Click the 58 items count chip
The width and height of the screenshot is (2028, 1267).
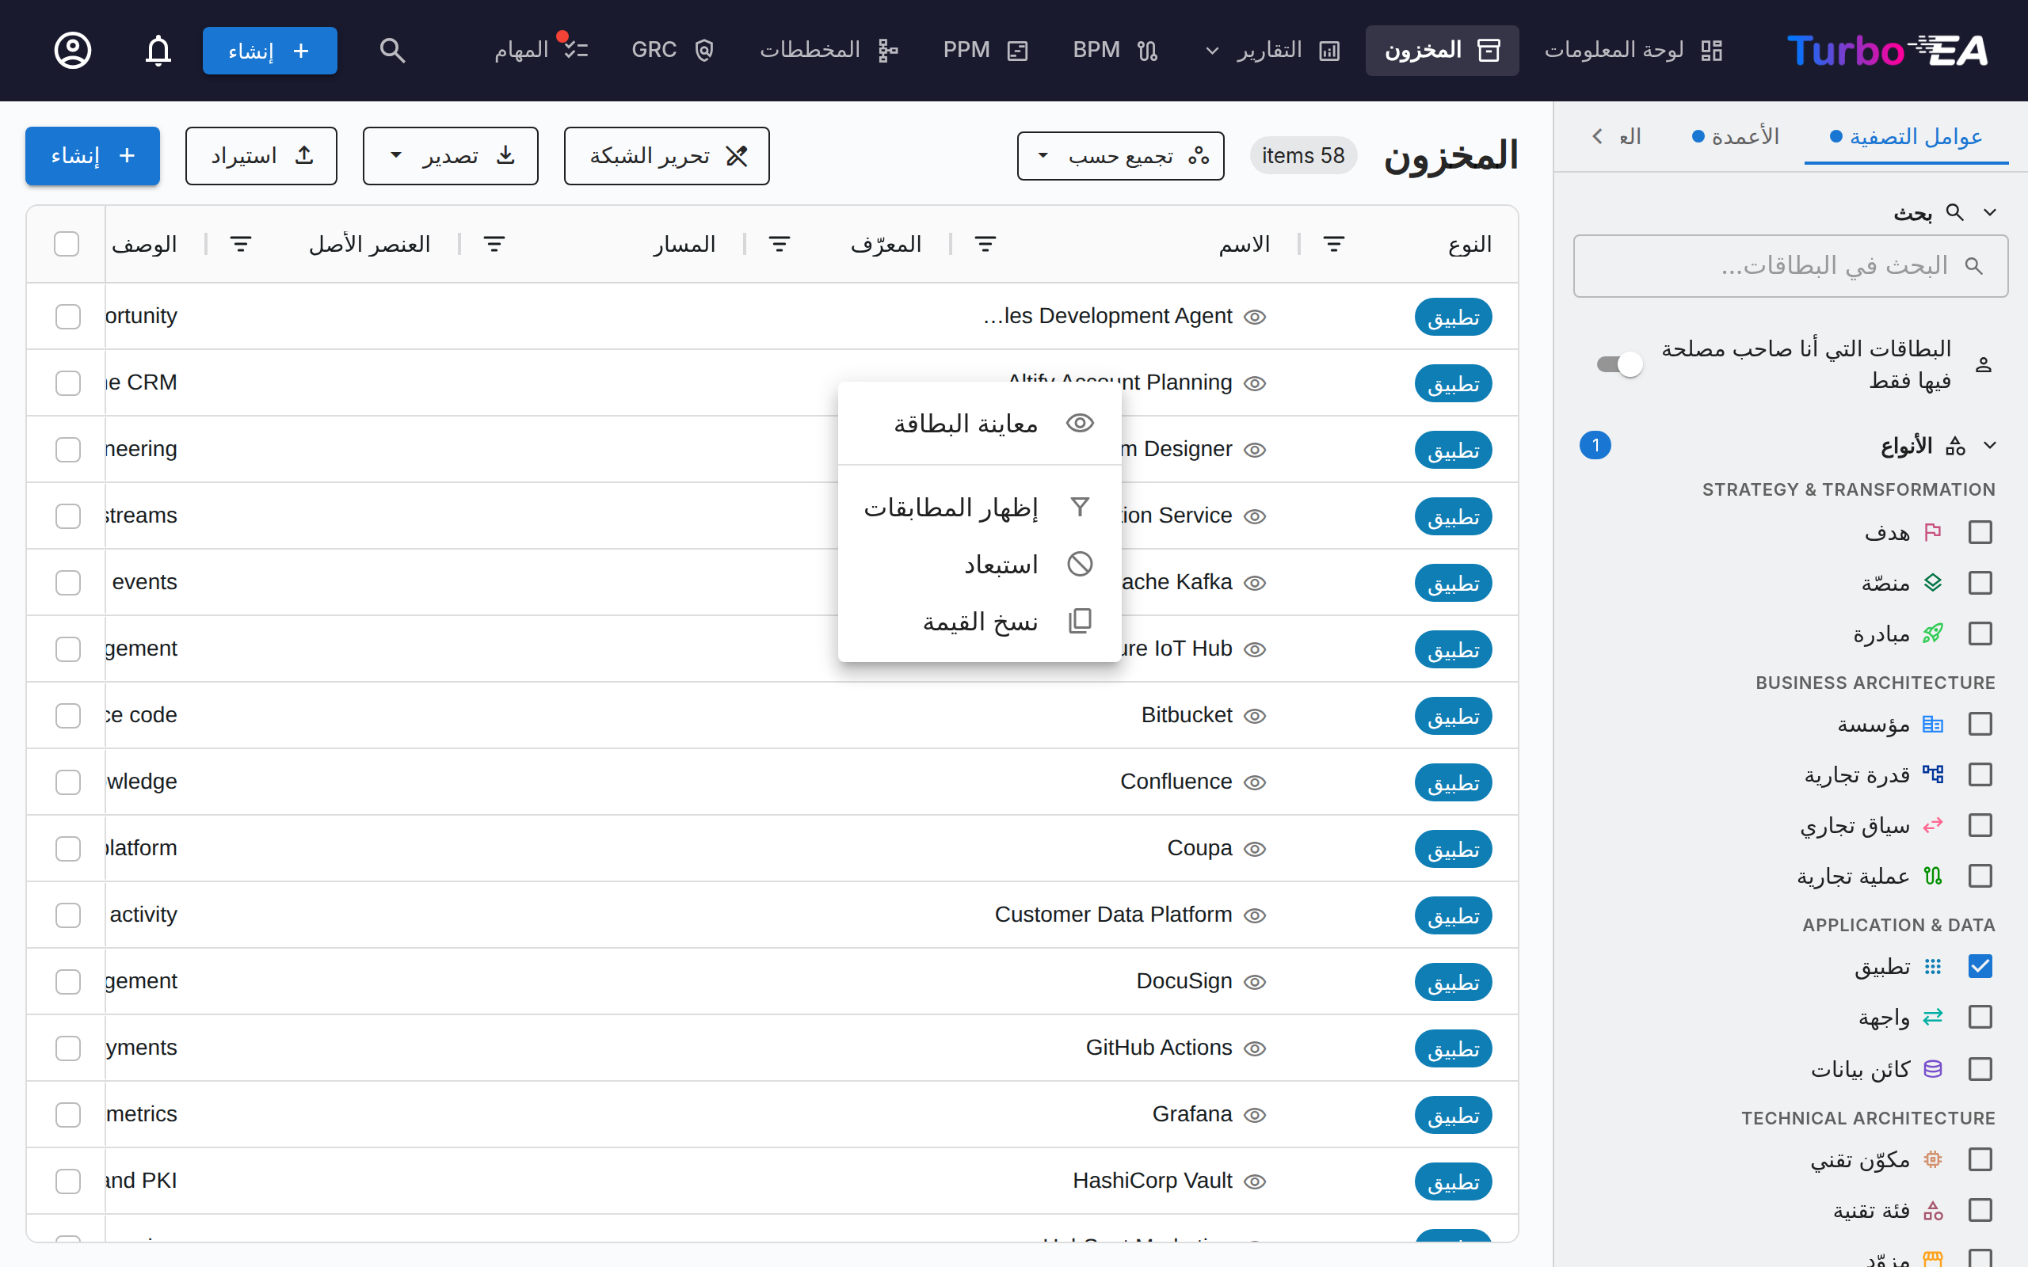[x=1303, y=156]
